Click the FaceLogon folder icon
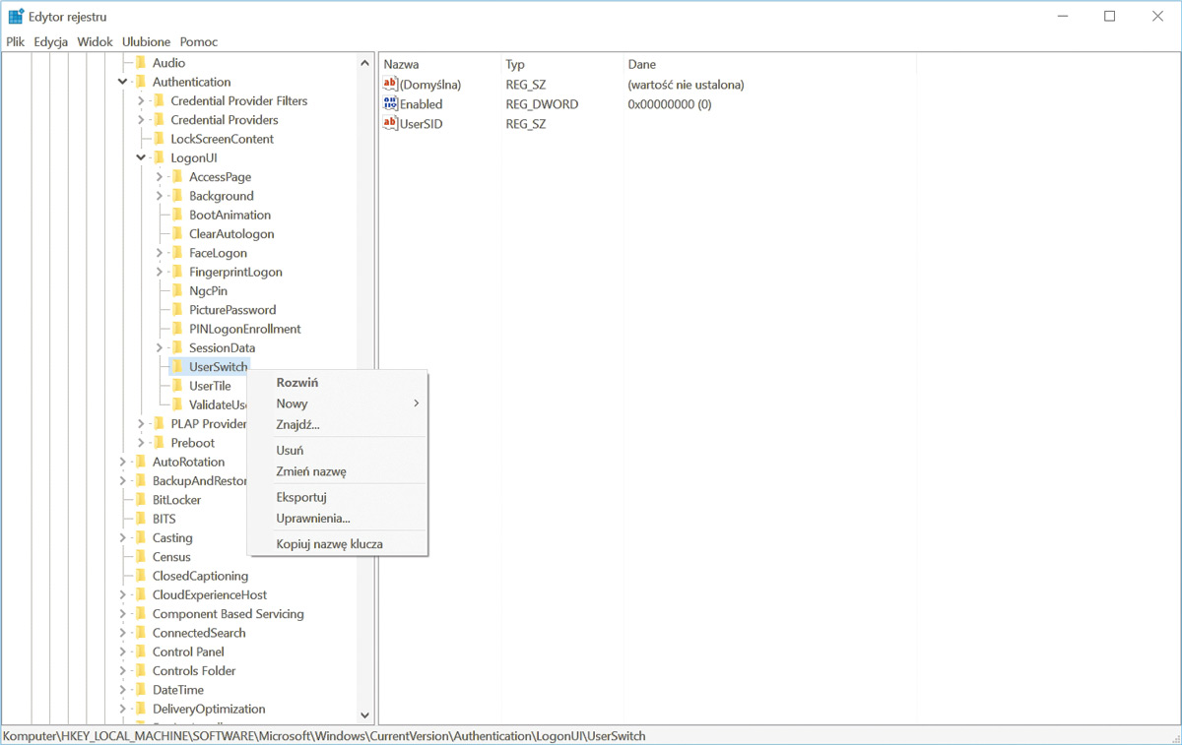Image resolution: width=1182 pixels, height=745 pixels. (x=177, y=253)
